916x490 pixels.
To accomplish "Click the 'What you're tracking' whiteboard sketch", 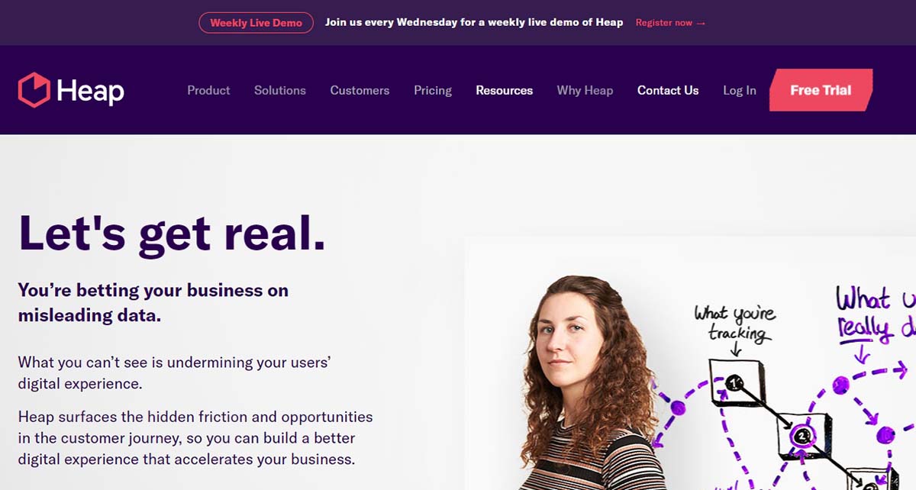I will point(735,323).
